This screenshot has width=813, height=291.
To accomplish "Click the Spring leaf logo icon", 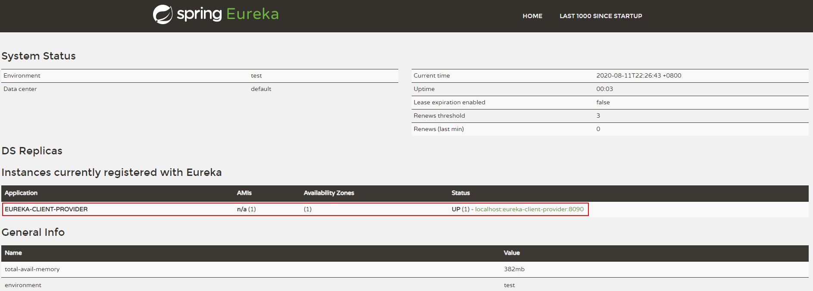I will coord(163,15).
